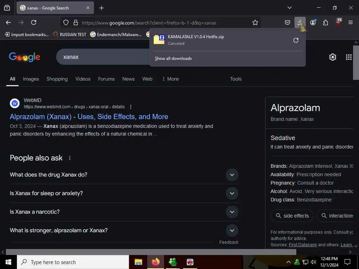Expand What is stronger alprazolam or Xanax
Viewport: 359px width, 269px height.
[124, 230]
